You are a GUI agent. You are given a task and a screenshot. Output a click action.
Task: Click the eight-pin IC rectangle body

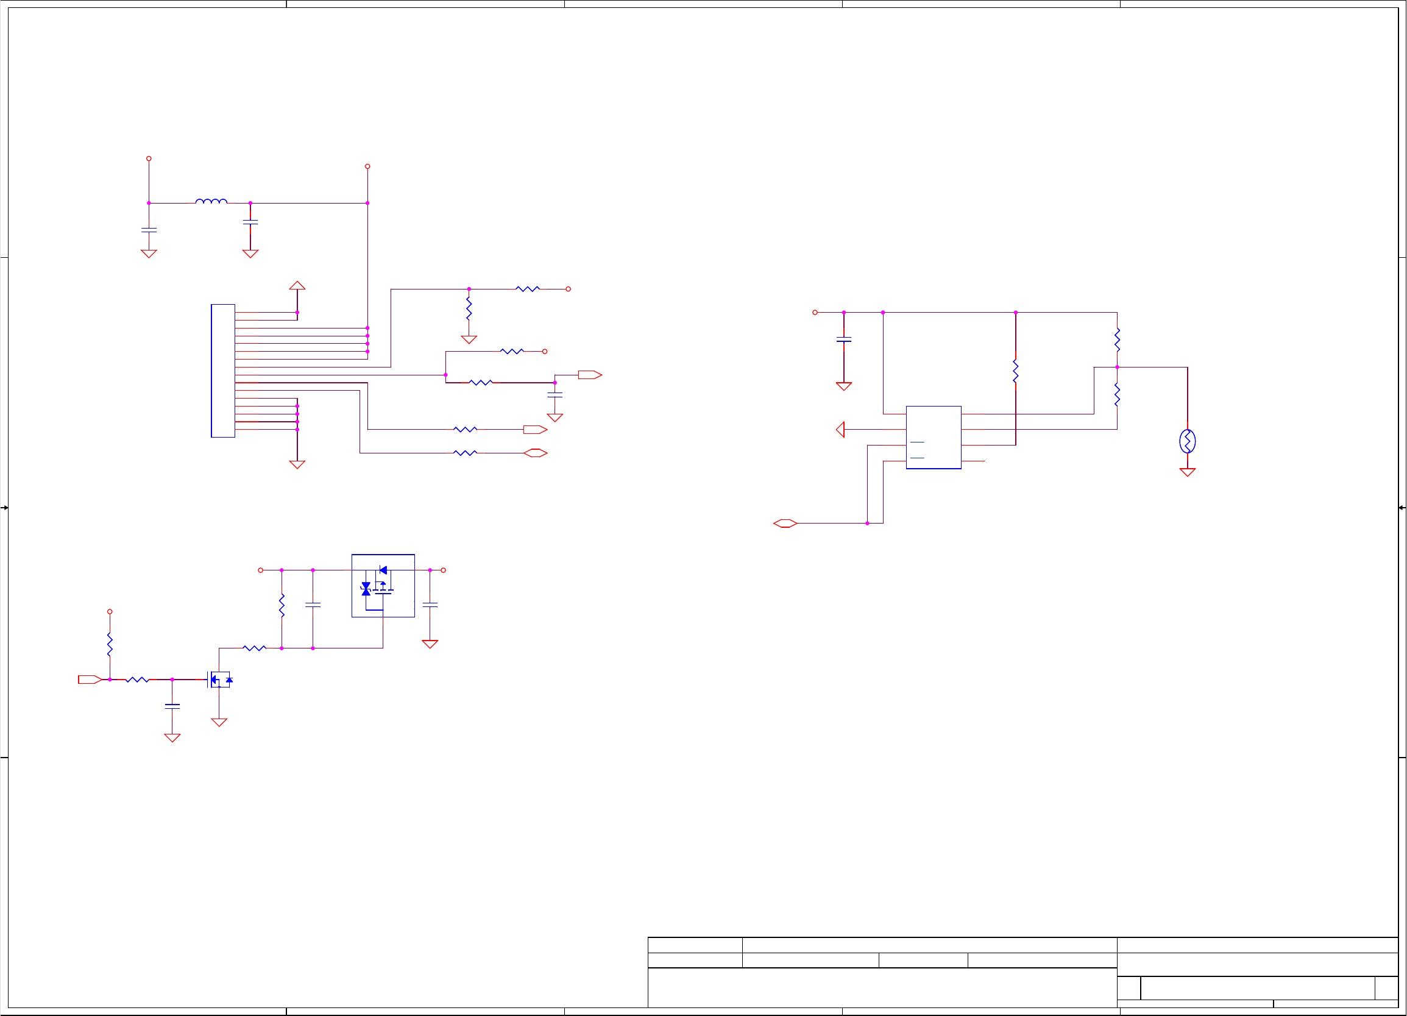coord(933,437)
